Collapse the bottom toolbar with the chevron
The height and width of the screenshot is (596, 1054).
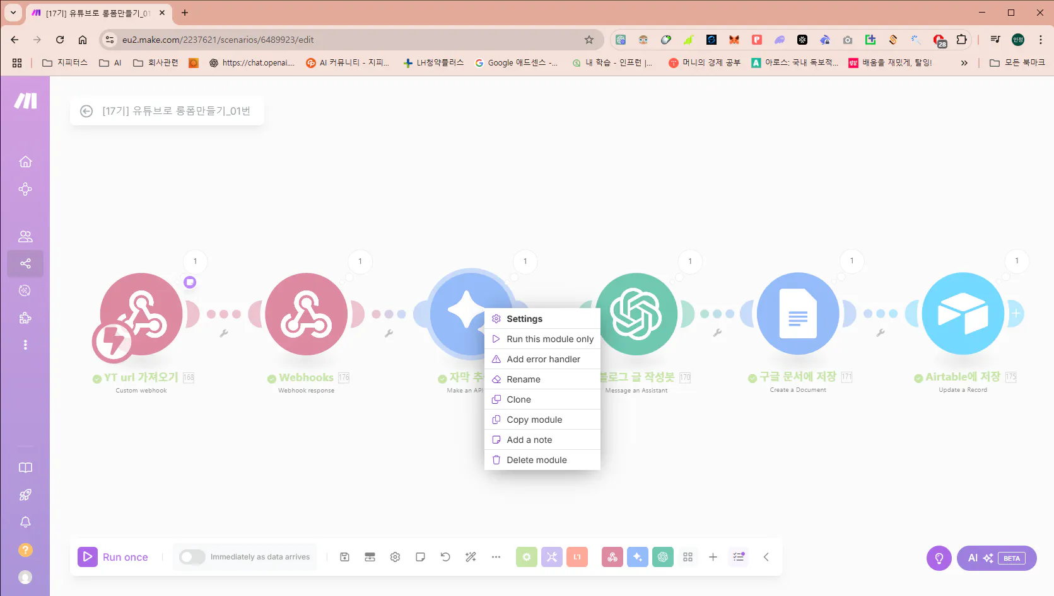click(x=766, y=557)
